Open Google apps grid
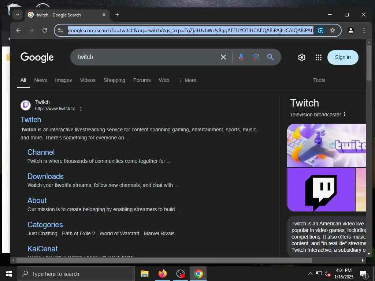375x281 pixels. click(x=318, y=57)
